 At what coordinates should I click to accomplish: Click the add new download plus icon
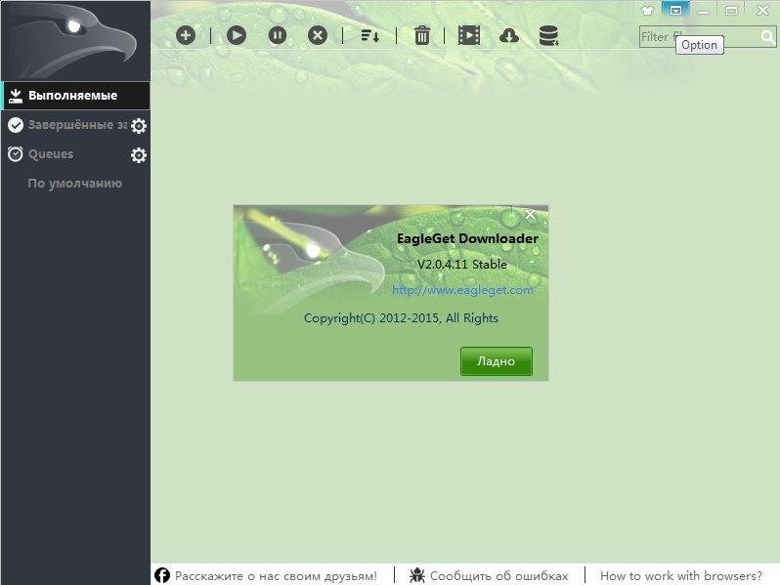(186, 35)
